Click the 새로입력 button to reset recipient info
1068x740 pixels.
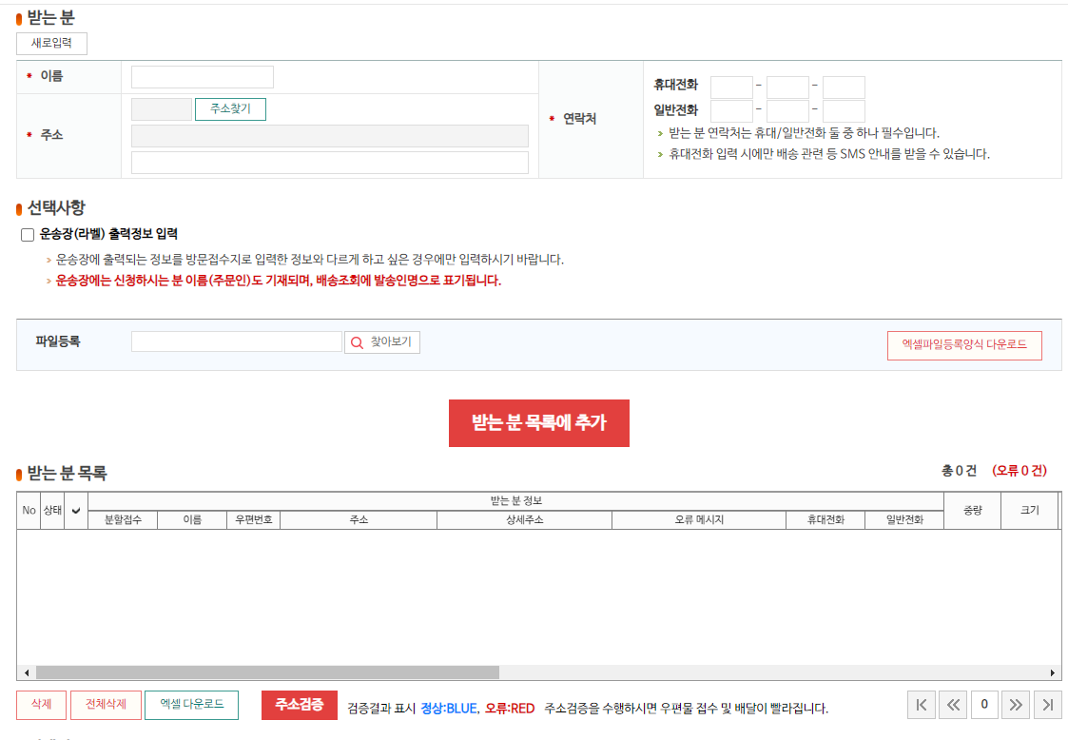point(50,44)
